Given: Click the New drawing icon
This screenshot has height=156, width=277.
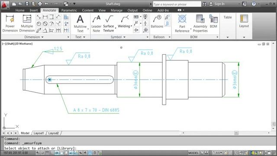Looking at the screenshot, I should click(14, 4).
